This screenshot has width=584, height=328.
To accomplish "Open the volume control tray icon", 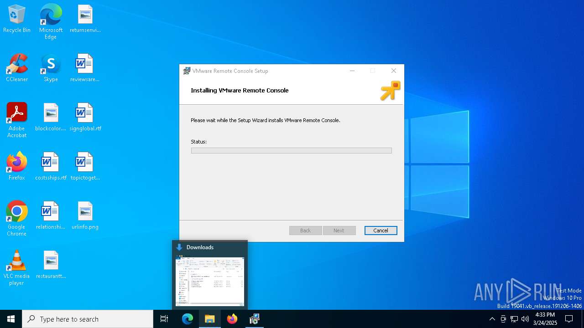I will click(x=525, y=319).
